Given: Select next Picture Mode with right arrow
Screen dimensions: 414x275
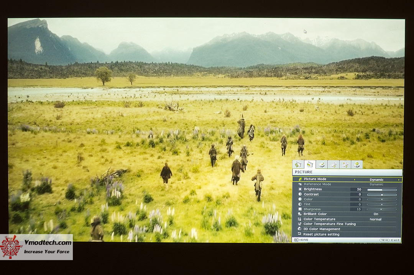Looking at the screenshot, I should point(399,180).
